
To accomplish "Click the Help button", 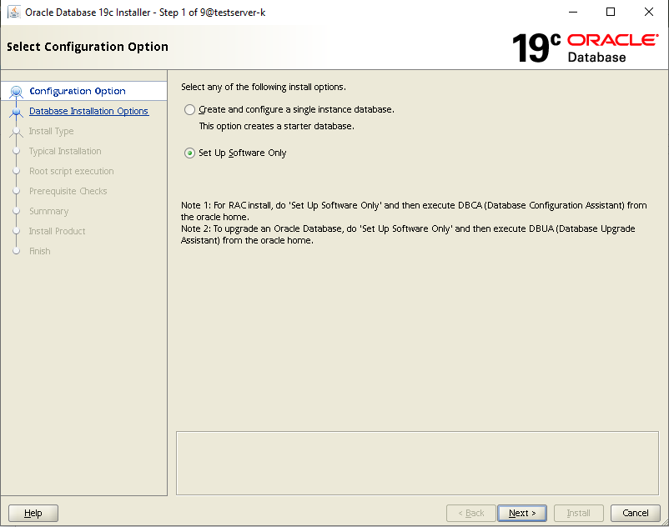I will (33, 513).
